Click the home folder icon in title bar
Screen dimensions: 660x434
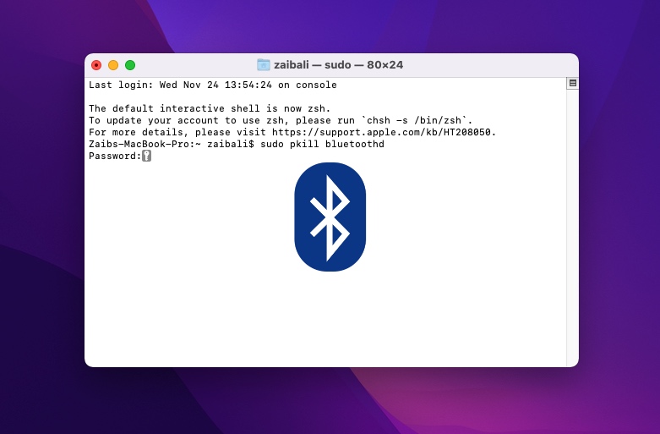point(264,65)
